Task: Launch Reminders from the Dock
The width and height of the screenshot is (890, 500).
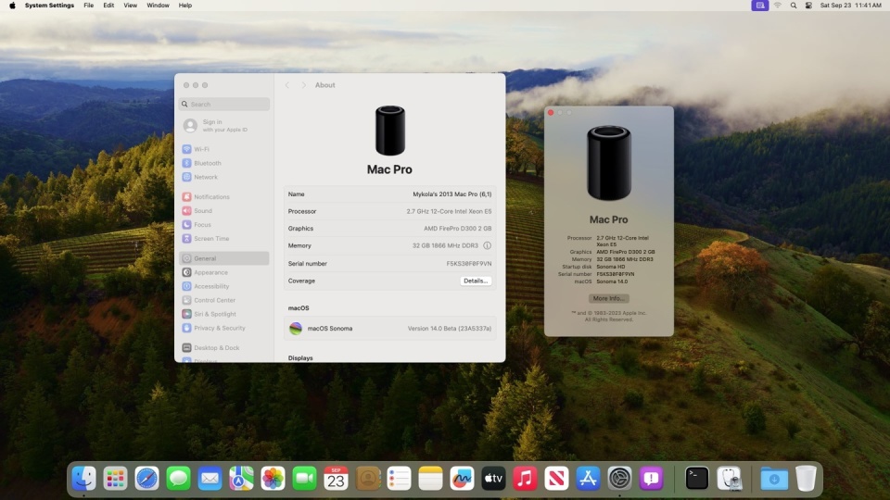Action: point(399,479)
